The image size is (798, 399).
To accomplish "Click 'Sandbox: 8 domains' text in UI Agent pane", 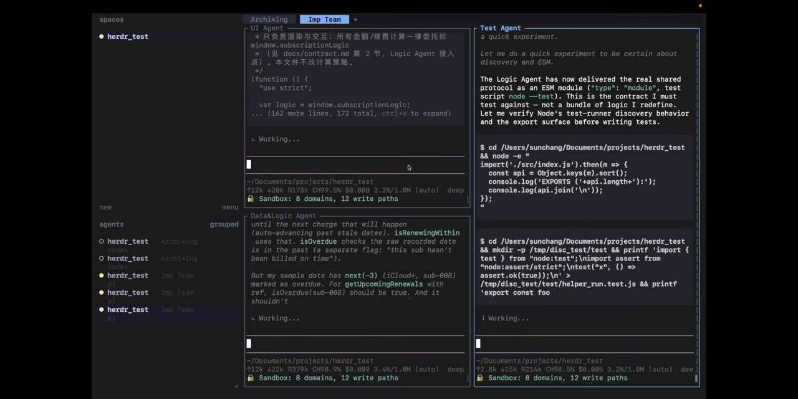I will pyautogui.click(x=329, y=199).
